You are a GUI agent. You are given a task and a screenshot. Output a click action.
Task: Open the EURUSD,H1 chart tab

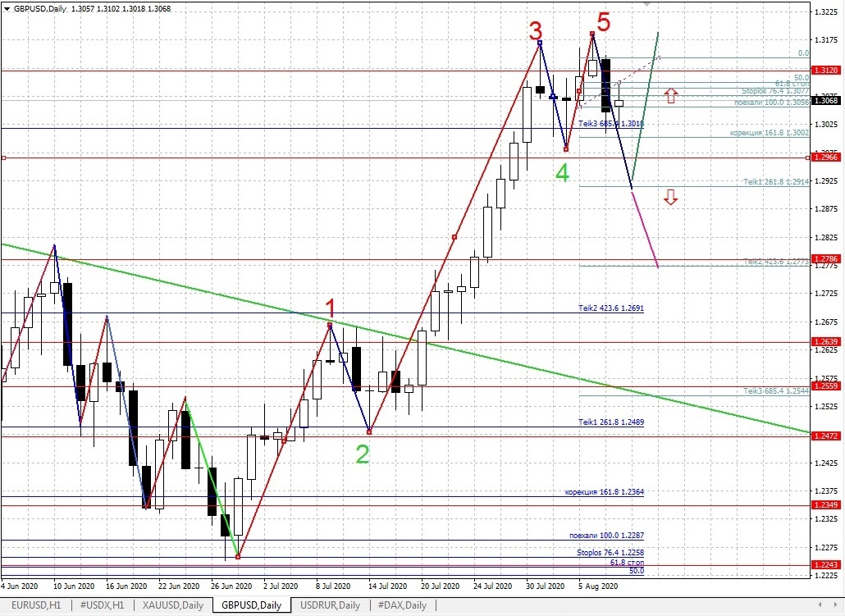[x=35, y=605]
